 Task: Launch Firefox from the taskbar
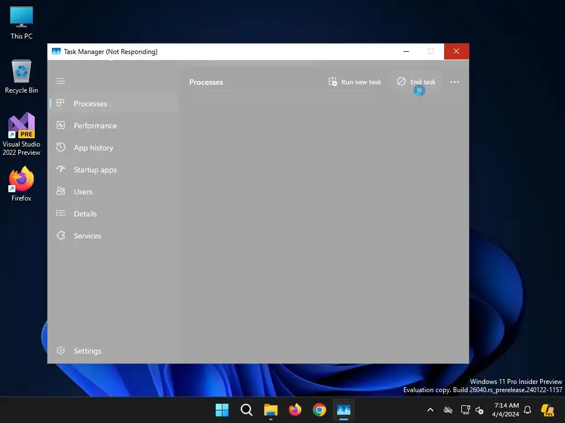coord(295,410)
